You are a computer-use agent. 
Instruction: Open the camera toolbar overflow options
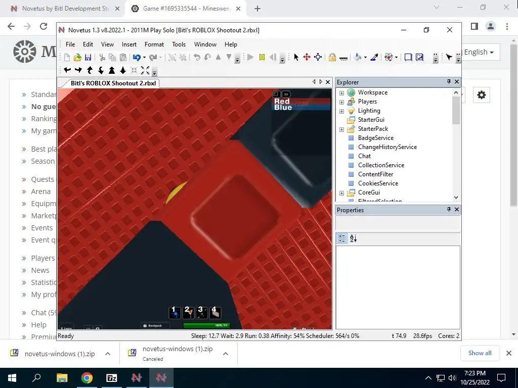pos(154,72)
